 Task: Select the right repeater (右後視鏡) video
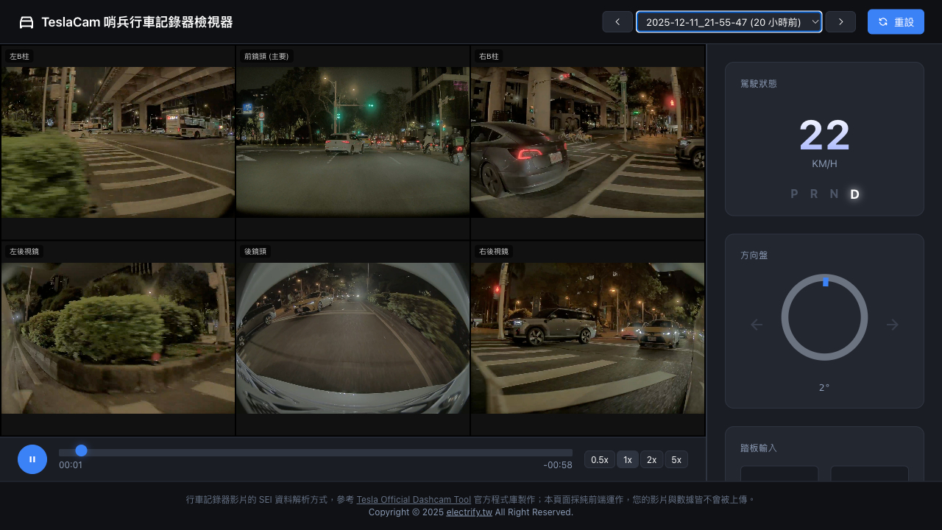coord(587,338)
